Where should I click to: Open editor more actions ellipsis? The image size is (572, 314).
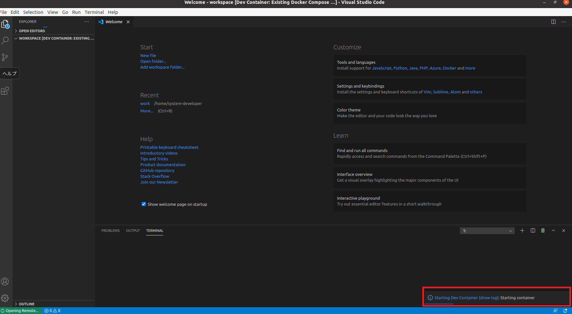tap(564, 22)
